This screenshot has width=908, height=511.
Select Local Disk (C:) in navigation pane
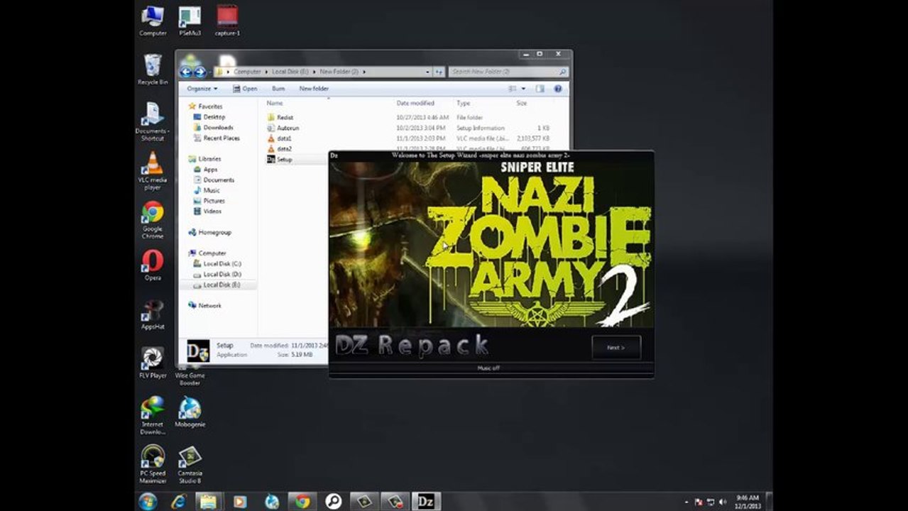click(222, 263)
